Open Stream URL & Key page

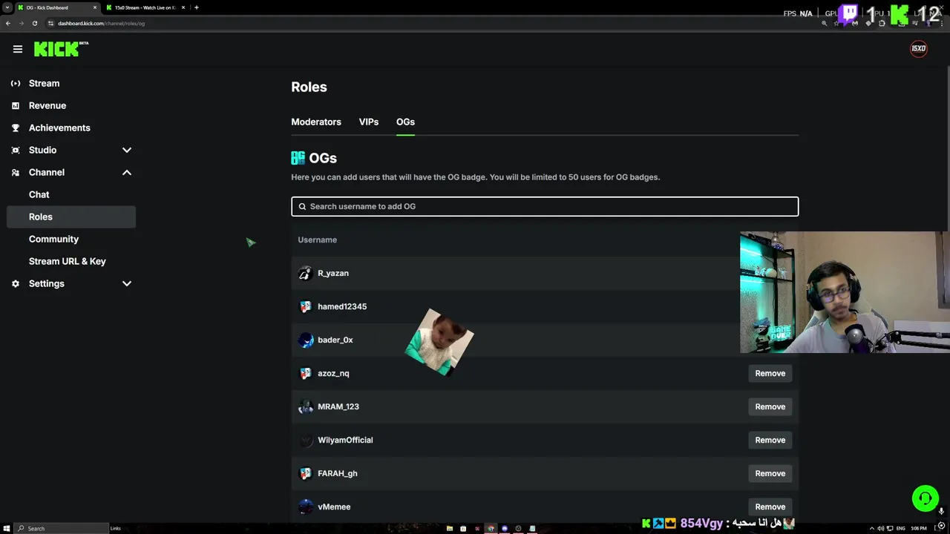[x=68, y=261]
